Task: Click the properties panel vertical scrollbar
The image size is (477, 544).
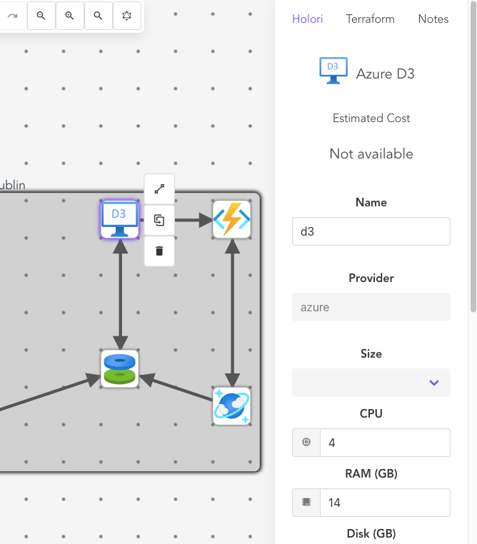Action: pyautogui.click(x=473, y=156)
